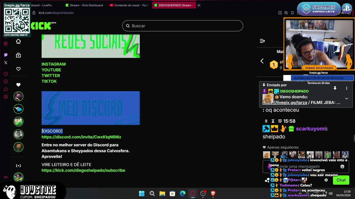355x199 pixels.
Task: Click the search magnifier icon in Buscar
Action: (x=128, y=26)
